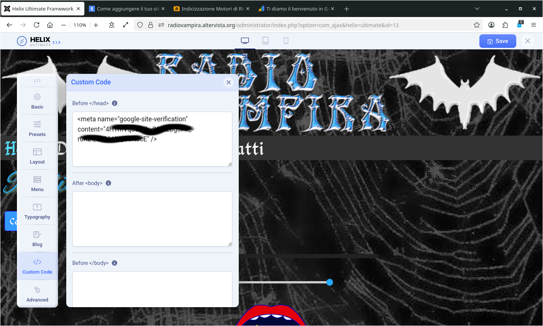Open the Typography settings
Image resolution: width=543 pixels, height=326 pixels.
pyautogui.click(x=37, y=211)
